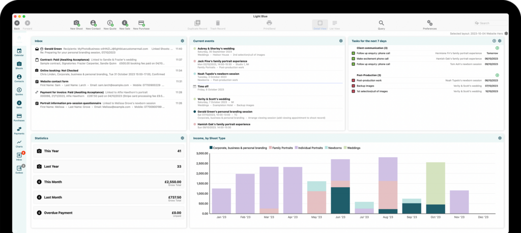Click the This Year statistic row

[109, 151]
